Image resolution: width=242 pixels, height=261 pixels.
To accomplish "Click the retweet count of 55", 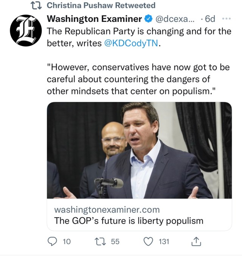I will coord(115,241).
